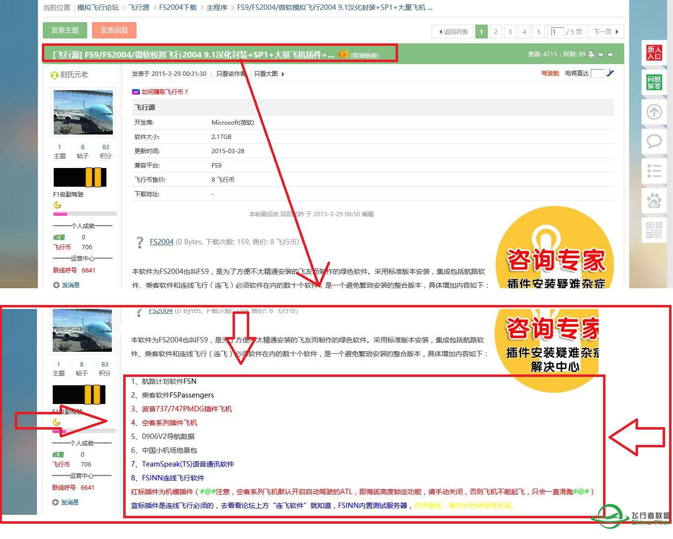673x539 pixels.
Task: Expand the 只看大图 arrow
Action: (x=283, y=74)
